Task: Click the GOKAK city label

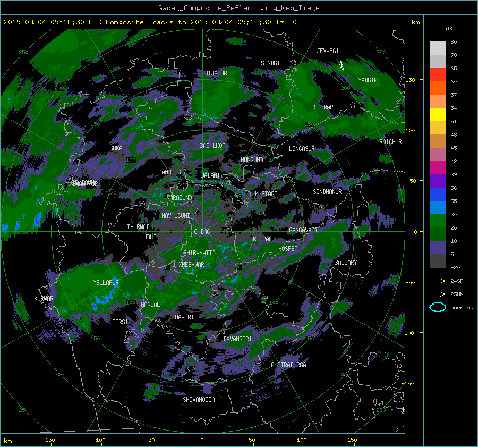Action: [x=117, y=148]
